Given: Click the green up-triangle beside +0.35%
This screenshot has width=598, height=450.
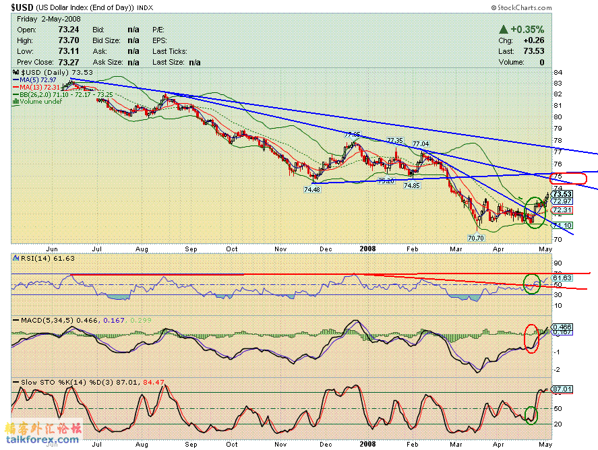Looking at the screenshot, I should (x=503, y=30).
